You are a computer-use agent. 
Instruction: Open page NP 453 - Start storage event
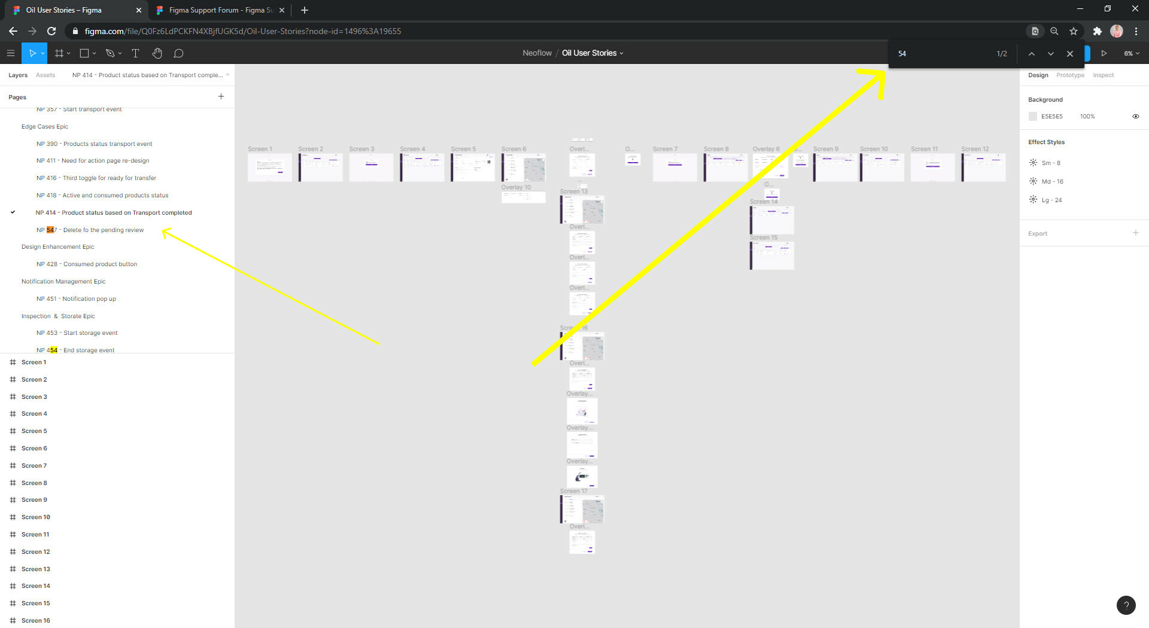77,333
